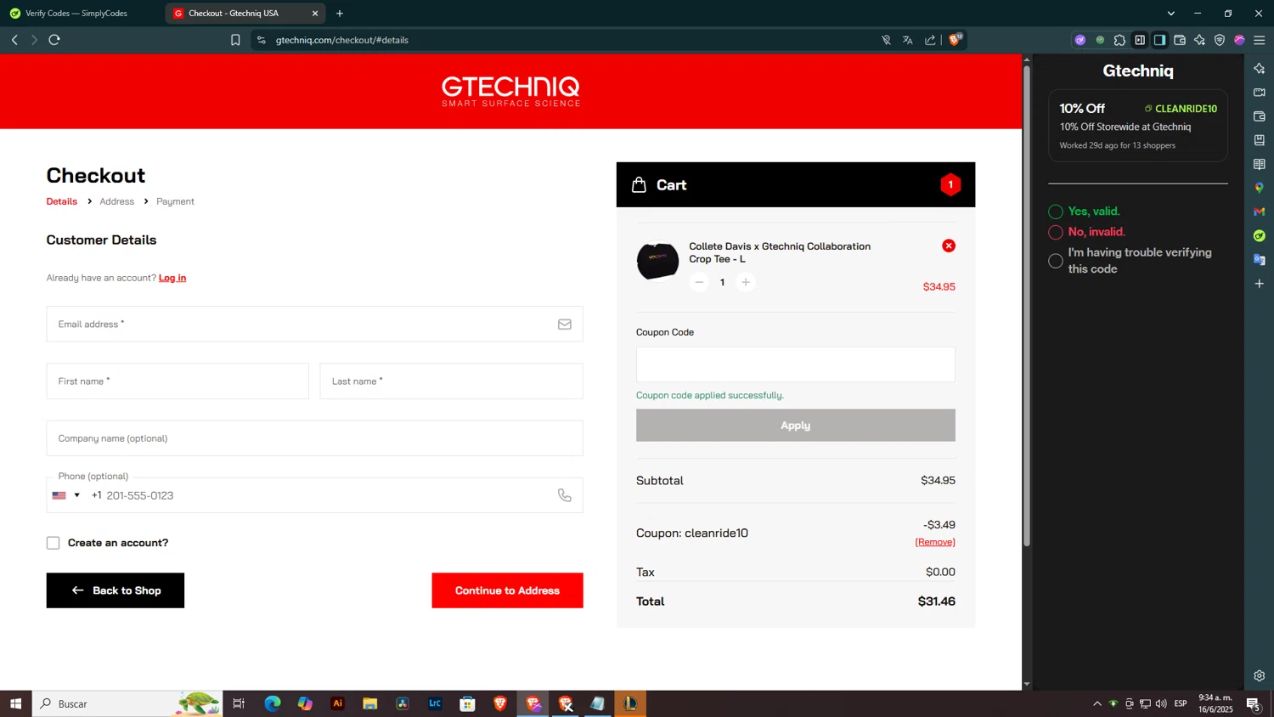Open the Brave Shields lion icon
The image size is (1274, 717).
click(x=955, y=39)
